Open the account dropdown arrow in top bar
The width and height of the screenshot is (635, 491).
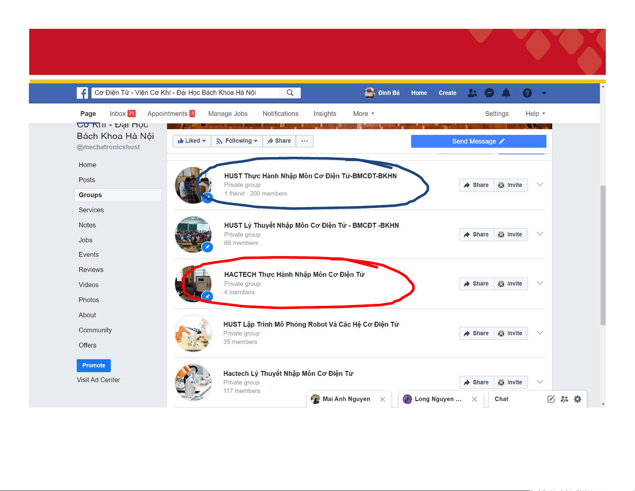(544, 93)
